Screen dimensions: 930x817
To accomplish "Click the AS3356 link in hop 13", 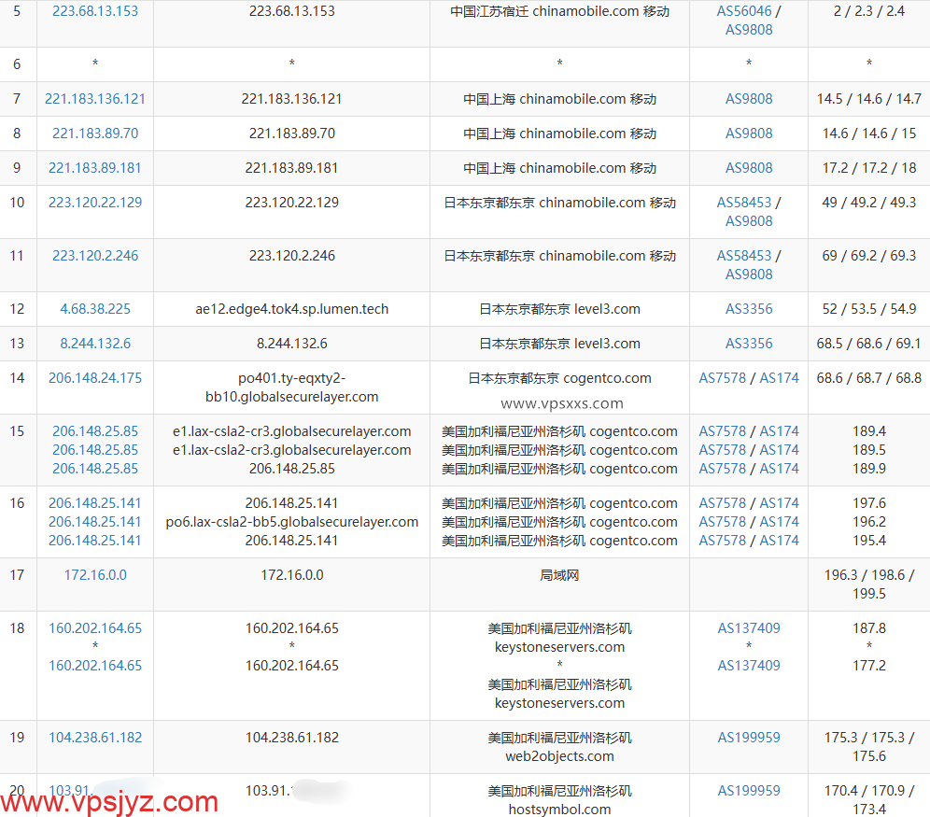I will point(749,344).
